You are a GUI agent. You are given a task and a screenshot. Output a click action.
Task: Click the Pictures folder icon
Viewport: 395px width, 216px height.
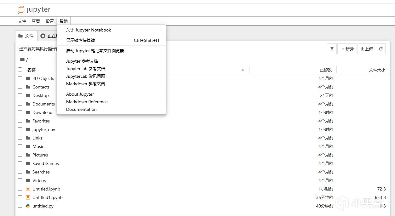[x=28, y=155]
